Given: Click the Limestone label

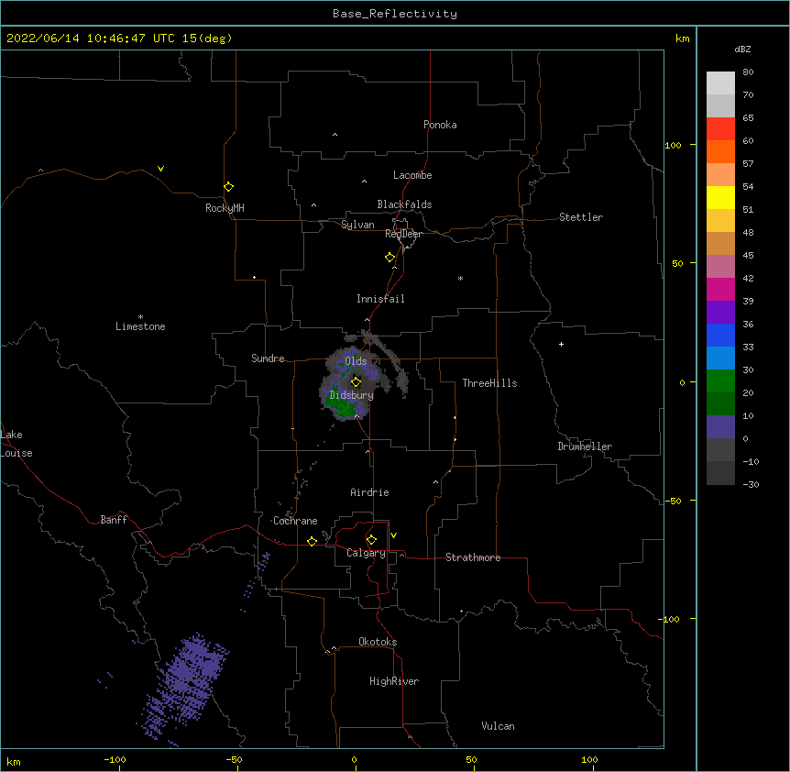Looking at the screenshot, I should click(140, 326).
